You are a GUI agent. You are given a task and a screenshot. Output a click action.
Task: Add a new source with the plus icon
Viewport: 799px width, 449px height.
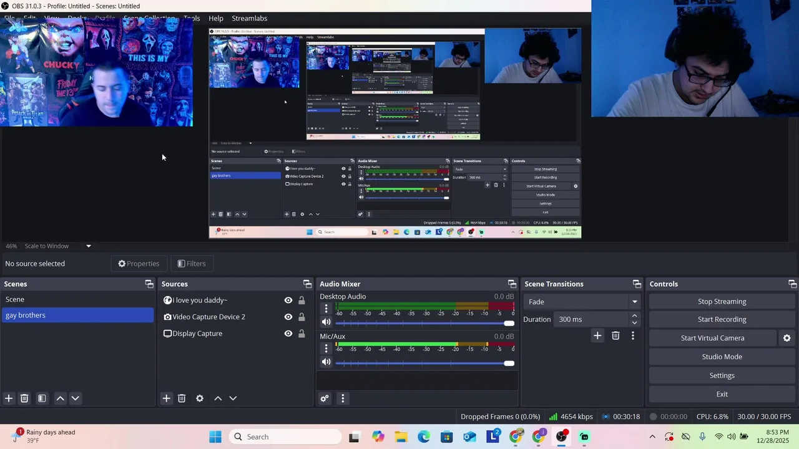tap(166, 398)
